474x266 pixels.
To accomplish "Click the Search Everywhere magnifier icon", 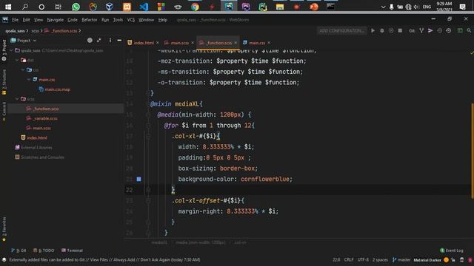I will click(469, 30).
